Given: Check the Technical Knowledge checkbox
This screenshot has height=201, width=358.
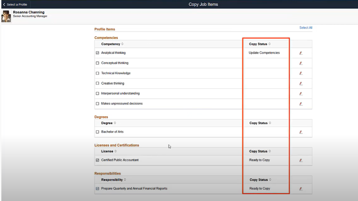Looking at the screenshot, I should tap(97, 73).
